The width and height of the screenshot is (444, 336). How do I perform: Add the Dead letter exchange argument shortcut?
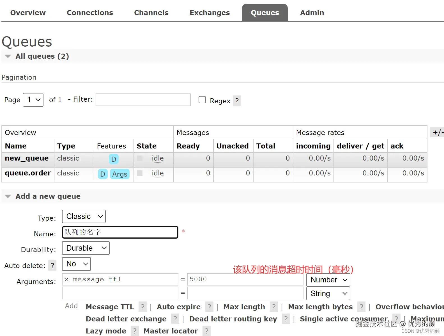[126, 319]
